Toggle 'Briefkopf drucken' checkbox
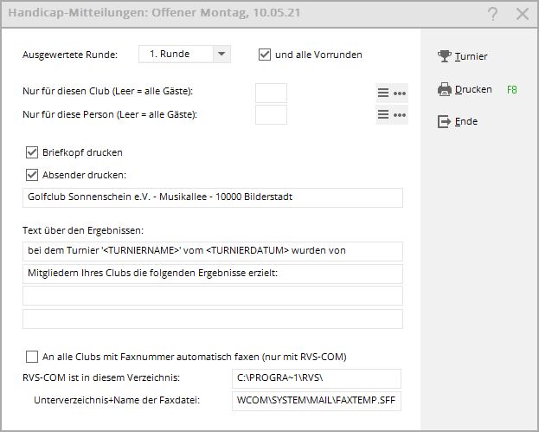Viewport: 539px width, 432px height. (x=33, y=152)
